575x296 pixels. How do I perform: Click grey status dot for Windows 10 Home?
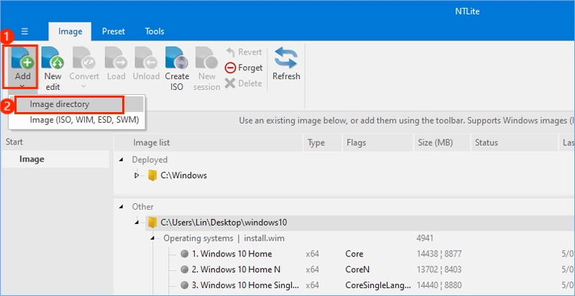coord(185,254)
